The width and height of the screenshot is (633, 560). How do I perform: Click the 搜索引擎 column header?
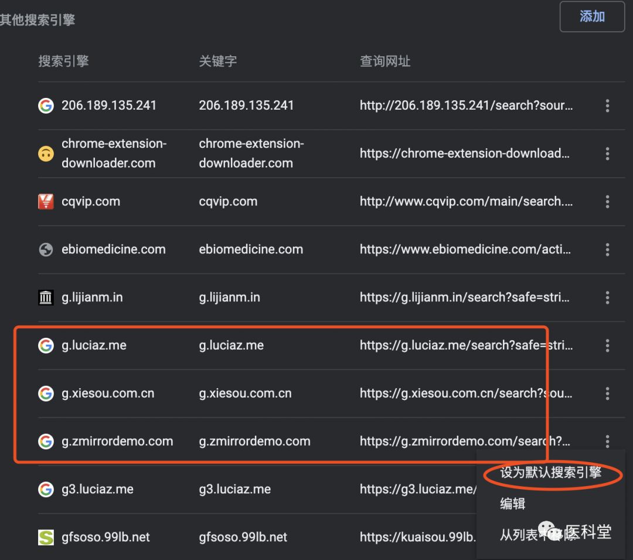pos(63,62)
